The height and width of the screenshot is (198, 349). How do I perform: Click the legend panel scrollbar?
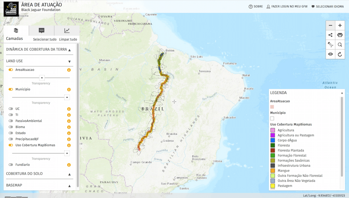[x=342, y=136]
